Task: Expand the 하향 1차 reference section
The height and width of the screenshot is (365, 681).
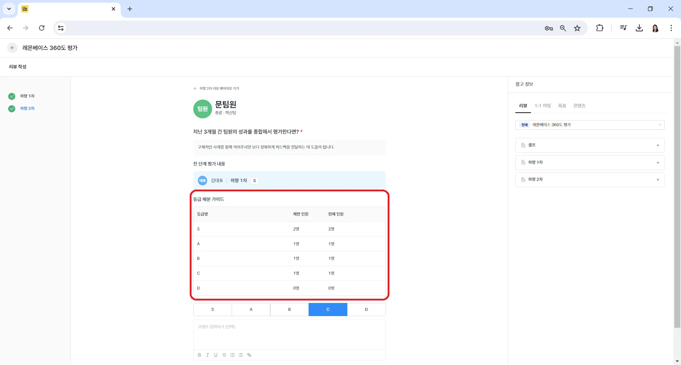Action: point(590,162)
